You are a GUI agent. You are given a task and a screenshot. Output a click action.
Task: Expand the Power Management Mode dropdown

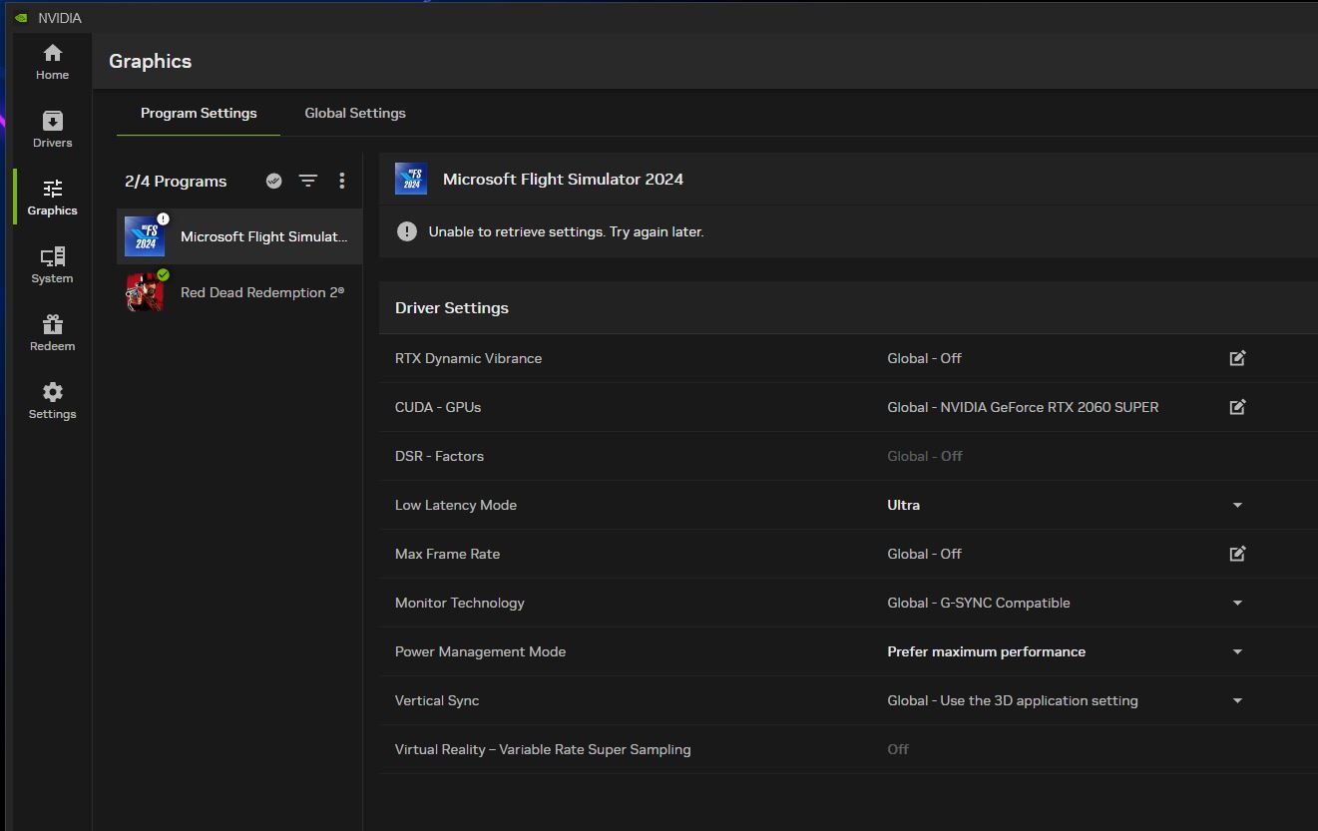coord(1236,651)
